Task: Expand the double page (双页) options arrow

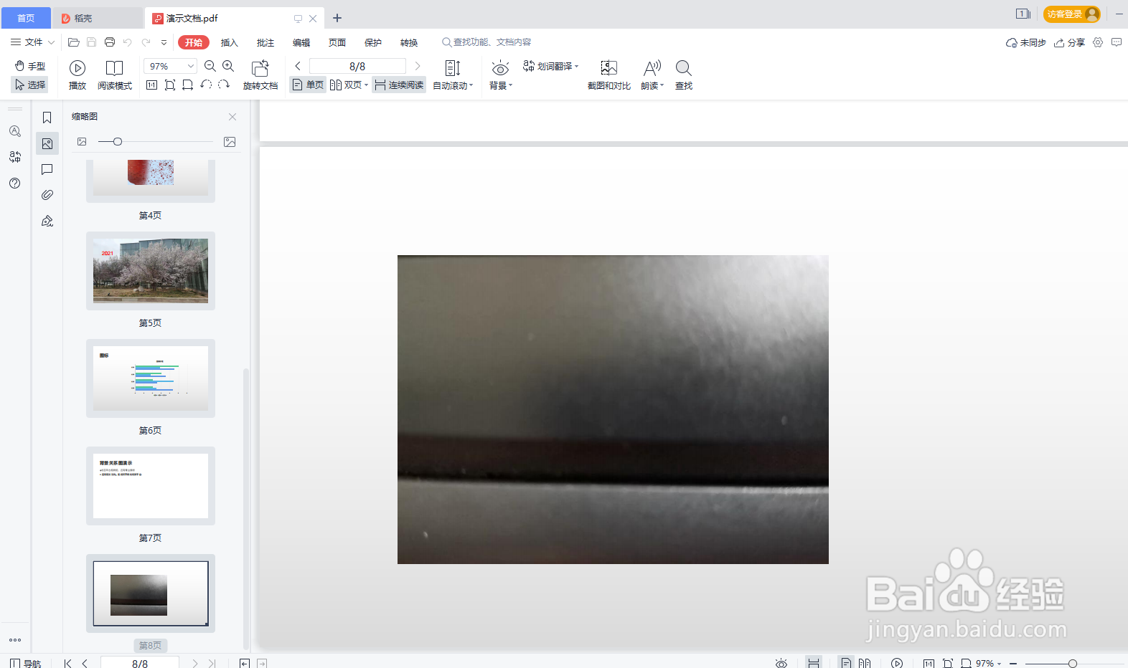Action: 367,85
